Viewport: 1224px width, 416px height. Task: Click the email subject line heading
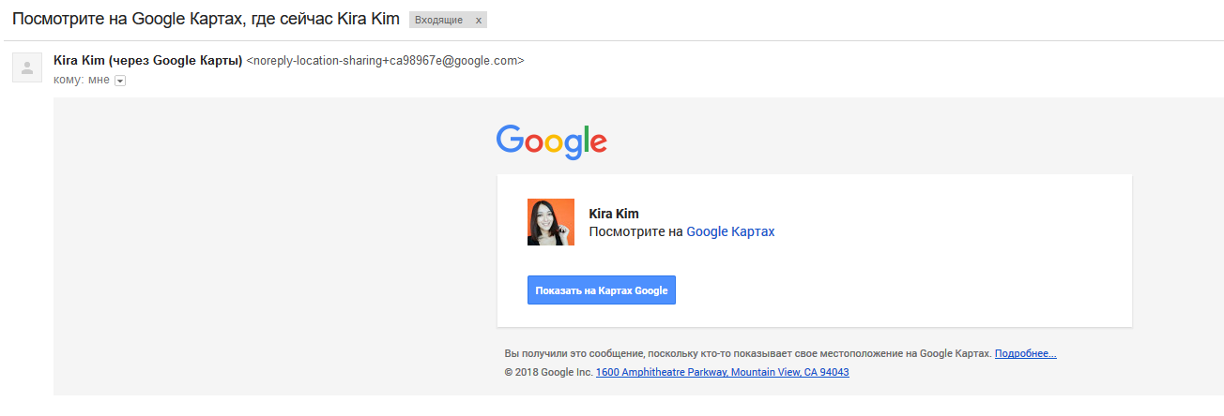[205, 20]
